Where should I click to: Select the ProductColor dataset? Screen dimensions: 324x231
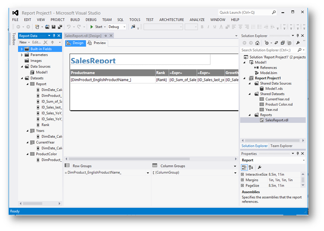[x=46, y=154]
